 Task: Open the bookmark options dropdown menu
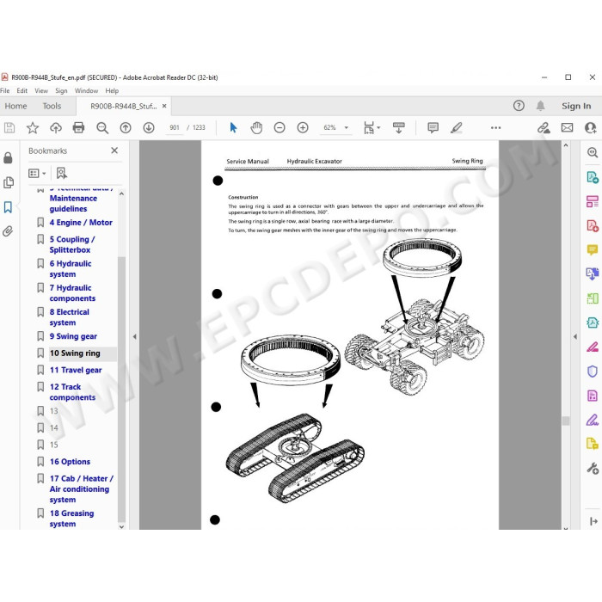coord(37,174)
